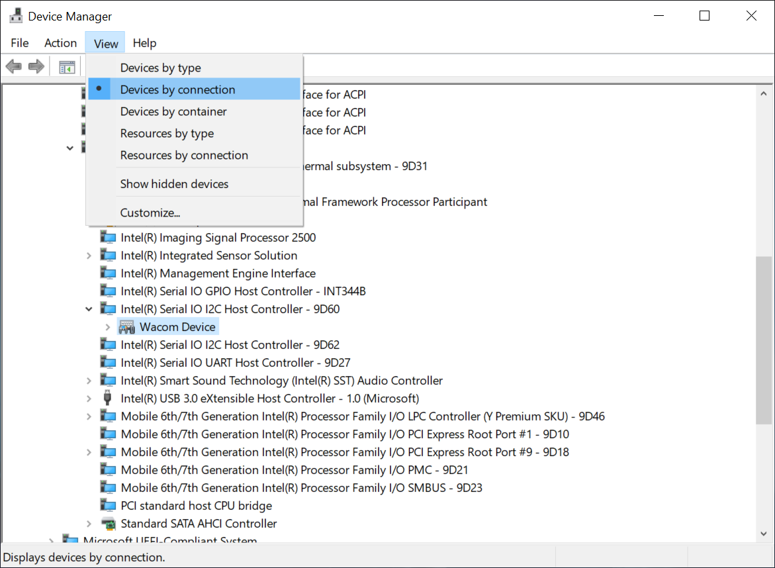Click the Standard SATA AHCI Controller icon
Screen dimensions: 775x568
[107, 524]
